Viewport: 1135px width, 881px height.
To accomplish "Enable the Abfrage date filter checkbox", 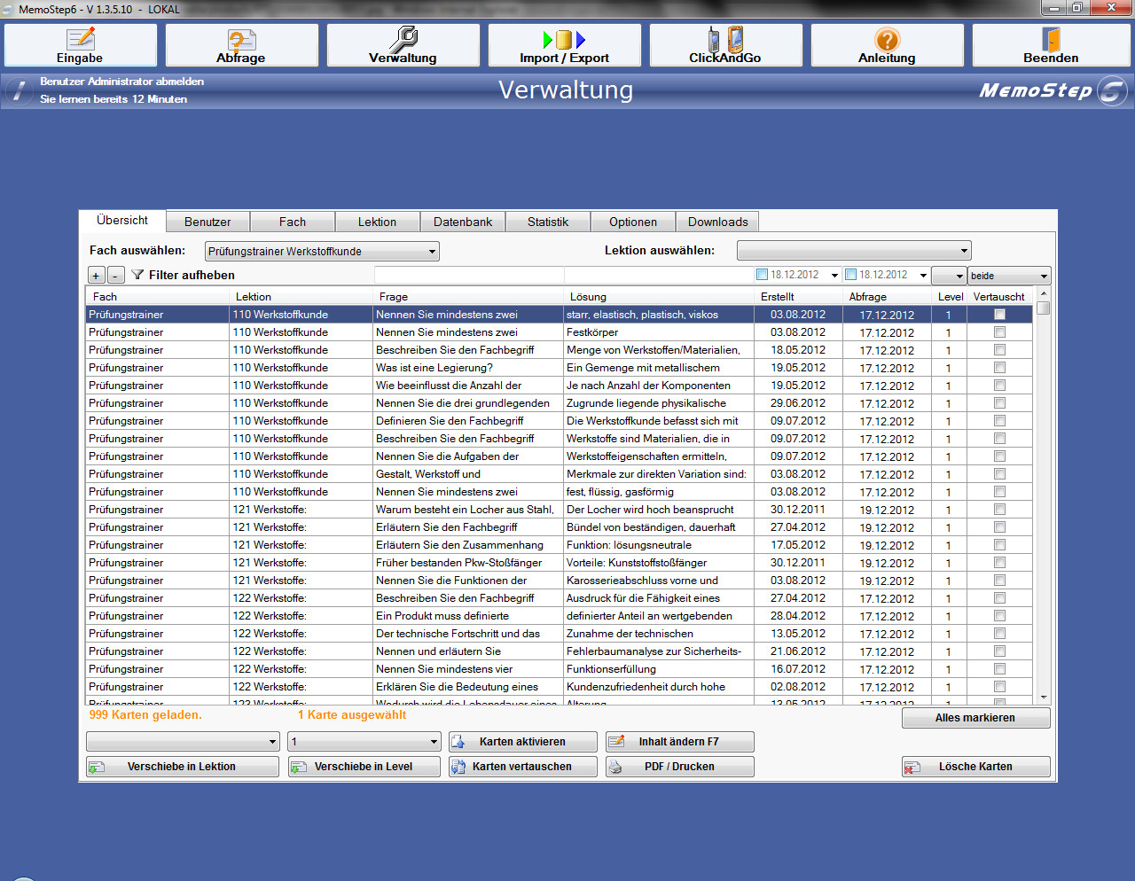I will 850,275.
